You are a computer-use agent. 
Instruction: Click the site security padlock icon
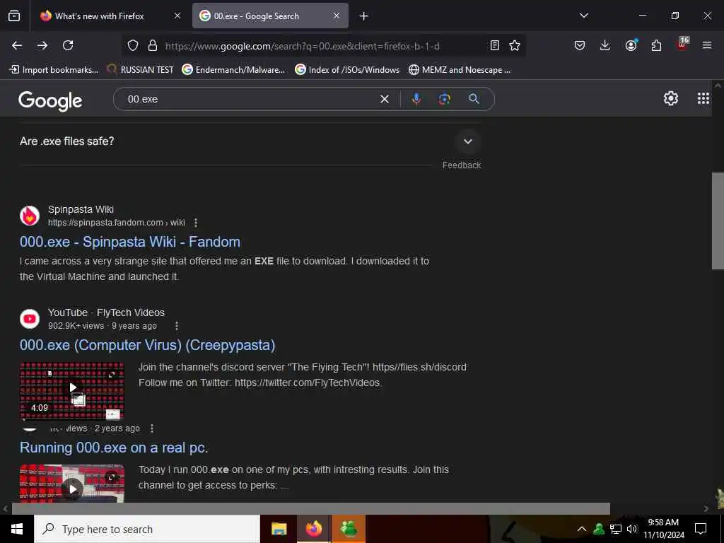pyautogui.click(x=153, y=45)
